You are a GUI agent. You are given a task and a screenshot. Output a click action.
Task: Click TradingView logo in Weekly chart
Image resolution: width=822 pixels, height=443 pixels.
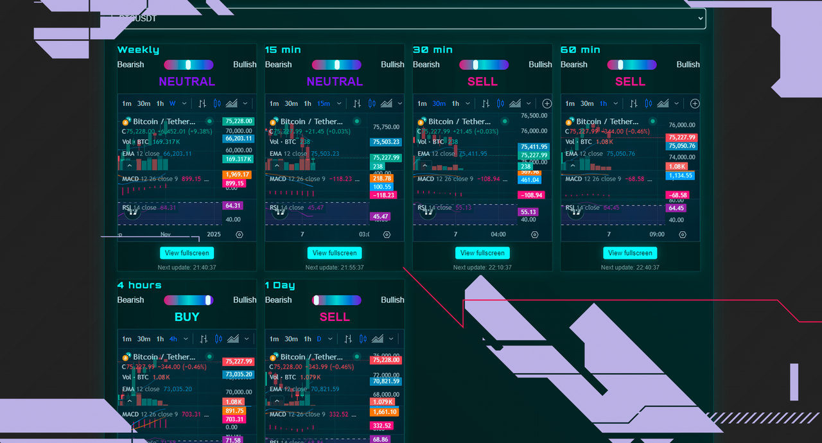point(132,211)
